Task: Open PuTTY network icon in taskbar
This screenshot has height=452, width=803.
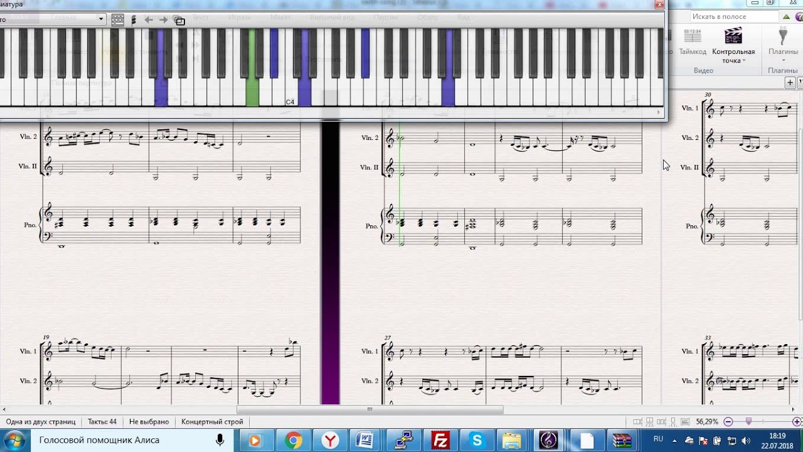Action: click(x=403, y=441)
